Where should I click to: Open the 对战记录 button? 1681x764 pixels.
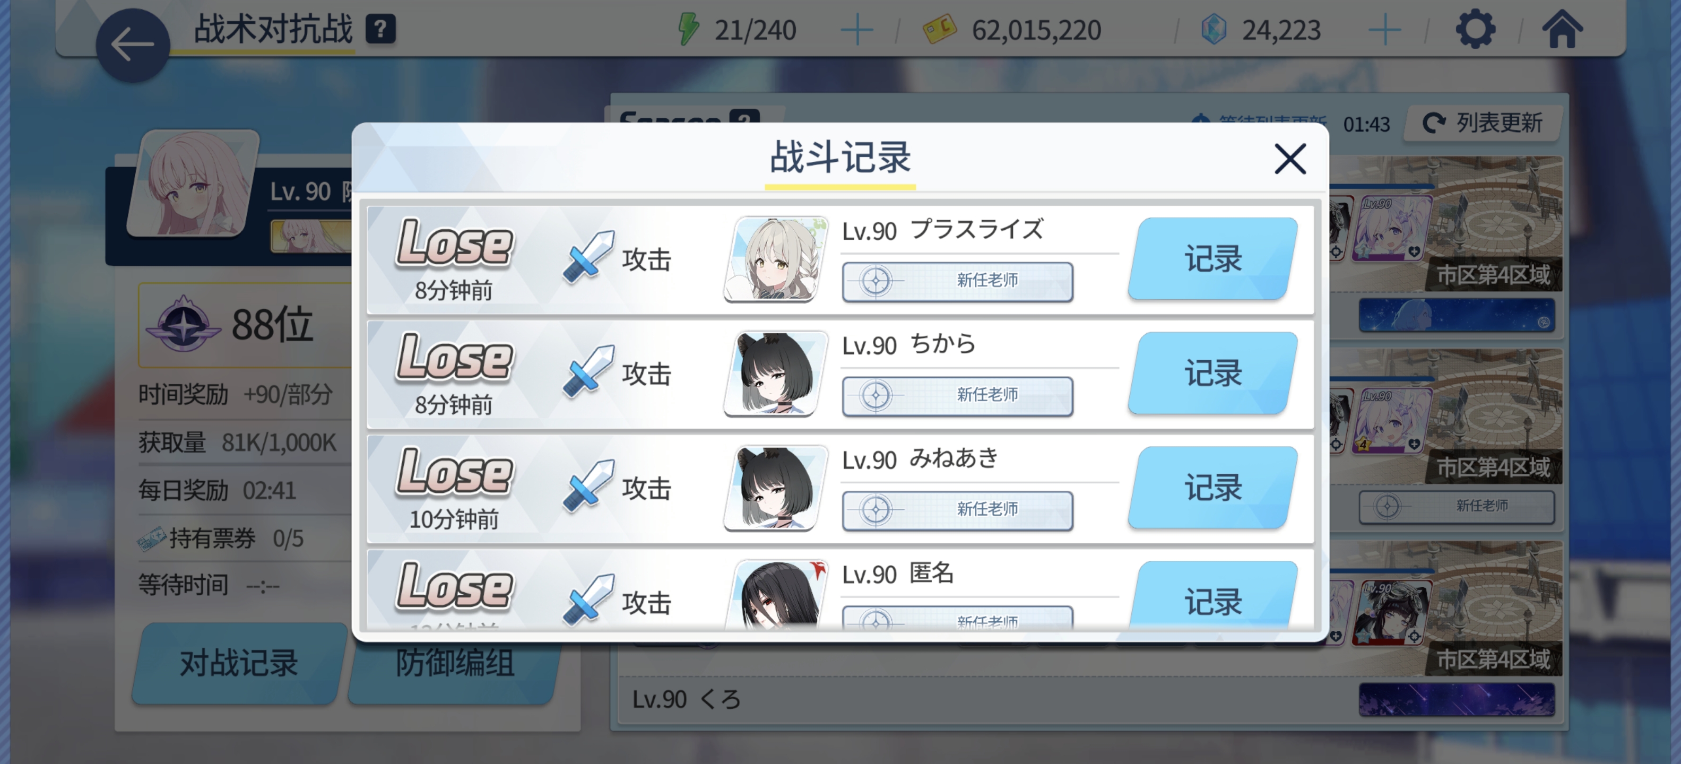click(x=239, y=663)
